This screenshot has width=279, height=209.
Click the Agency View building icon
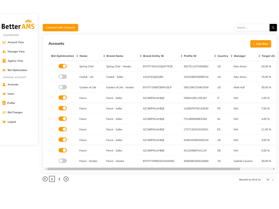tap(4, 61)
